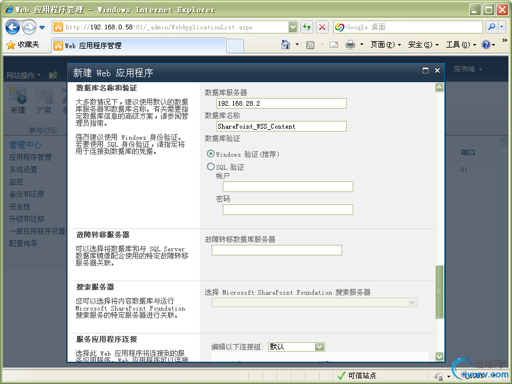This screenshot has width=512, height=384.
Task: Open the SharePoint Foundation 搜索服务器 dropdown
Action: click(314, 302)
